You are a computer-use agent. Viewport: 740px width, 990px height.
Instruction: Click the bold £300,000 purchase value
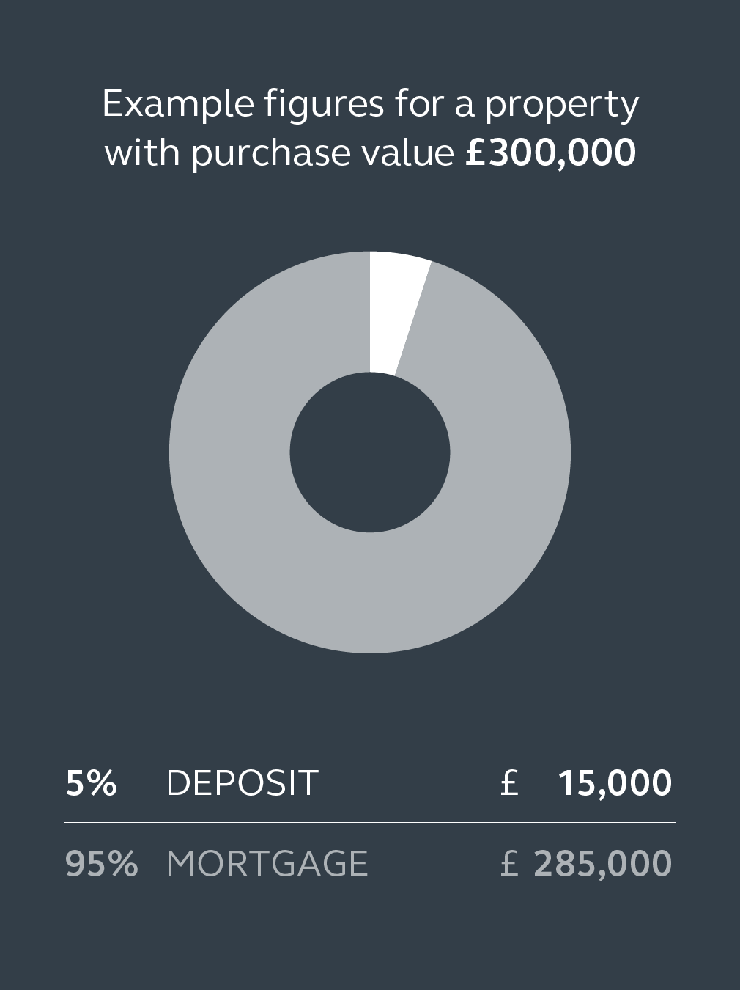coord(551,153)
